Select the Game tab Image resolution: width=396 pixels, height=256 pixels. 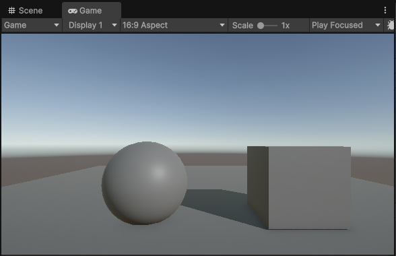[92, 11]
